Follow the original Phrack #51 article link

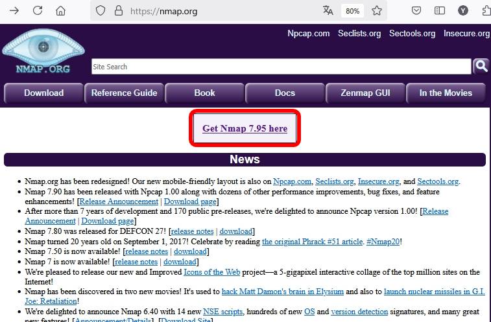click(x=312, y=242)
